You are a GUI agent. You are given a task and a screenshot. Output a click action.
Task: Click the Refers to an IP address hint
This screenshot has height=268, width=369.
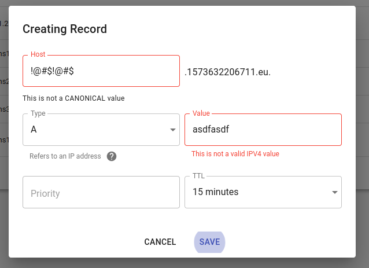tap(65, 156)
